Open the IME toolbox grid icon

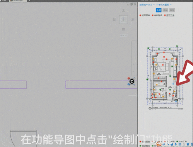coord(192,145)
